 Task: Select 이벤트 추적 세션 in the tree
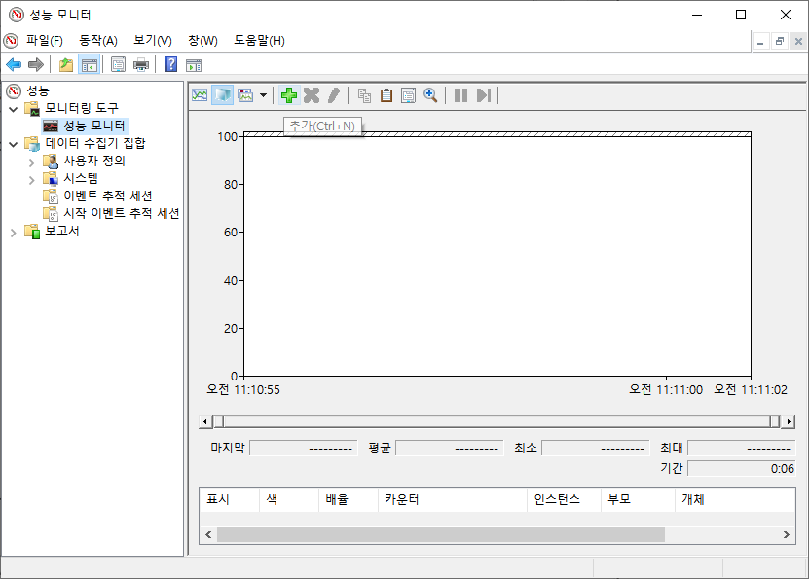(x=108, y=196)
